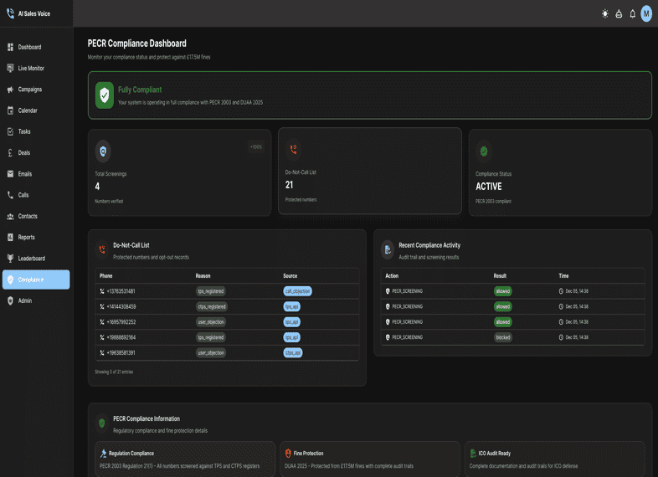The width and height of the screenshot is (658, 477).
Task: Open Deals pound-sign icon in sidebar
Action: coord(11,152)
